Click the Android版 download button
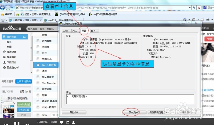The height and width of the screenshot is (125, 214). click(x=24, y=104)
